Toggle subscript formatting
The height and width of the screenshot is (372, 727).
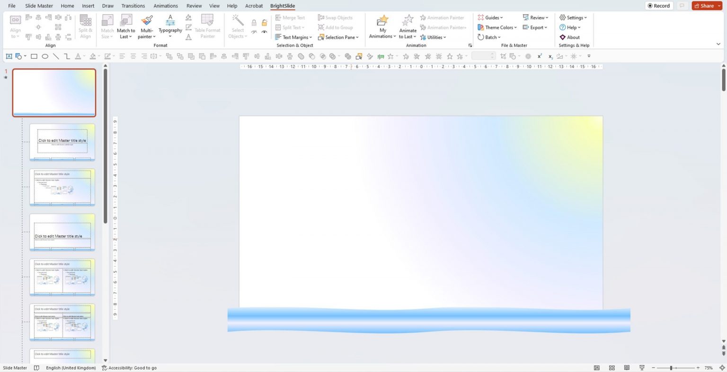tap(550, 56)
